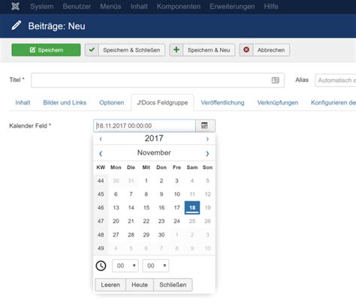The height and width of the screenshot is (305, 356).
Task: Click the pencil icon beside Beiträge: Neu
Action: point(17,26)
